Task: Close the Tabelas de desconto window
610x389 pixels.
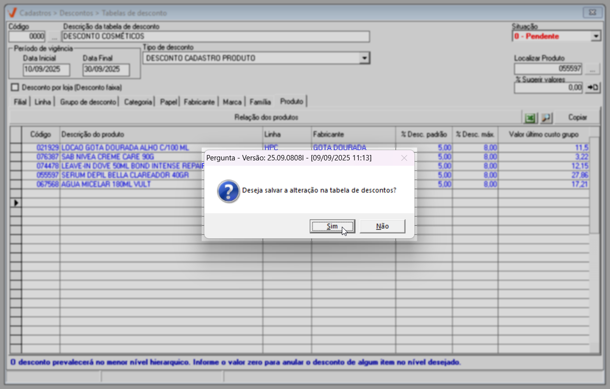Action: click(x=592, y=13)
